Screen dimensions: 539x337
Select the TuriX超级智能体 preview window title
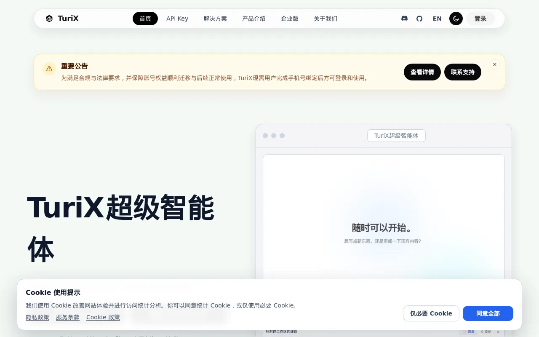[x=396, y=136]
